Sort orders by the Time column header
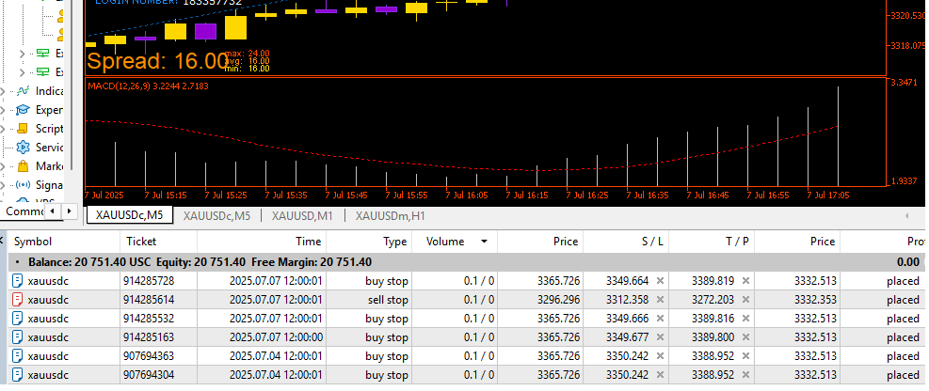 [x=262, y=242]
